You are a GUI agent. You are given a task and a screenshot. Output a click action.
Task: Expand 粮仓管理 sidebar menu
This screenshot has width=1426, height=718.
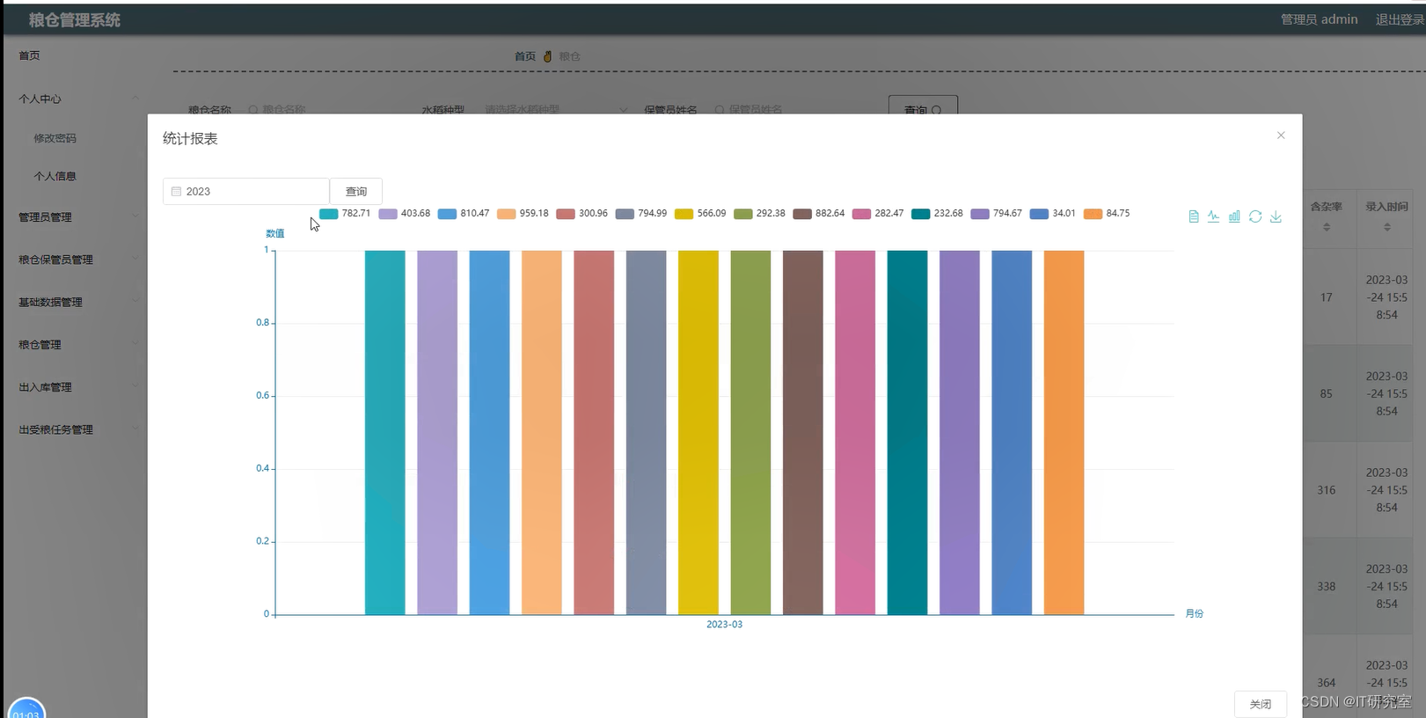coord(77,345)
